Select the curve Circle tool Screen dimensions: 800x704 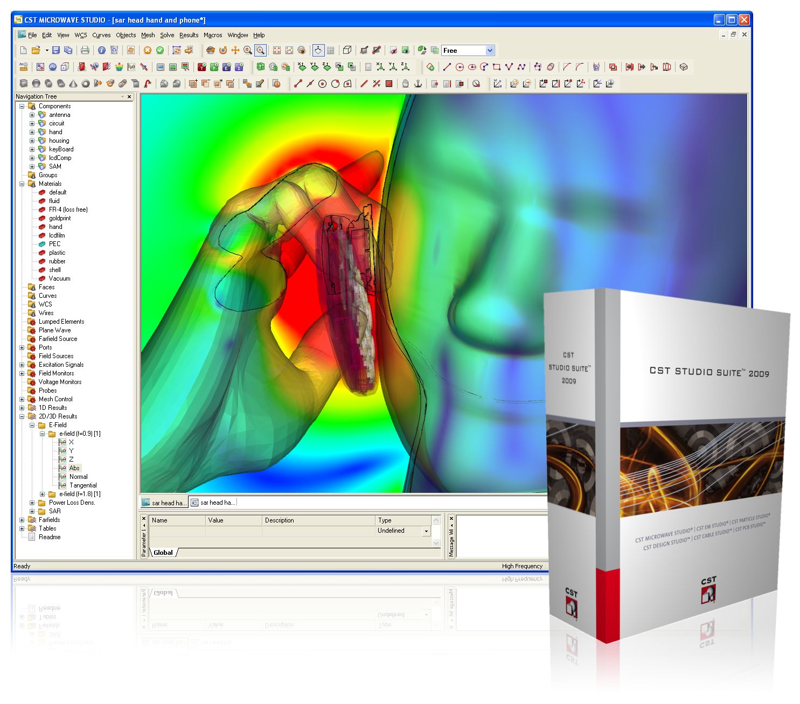pyautogui.click(x=460, y=67)
